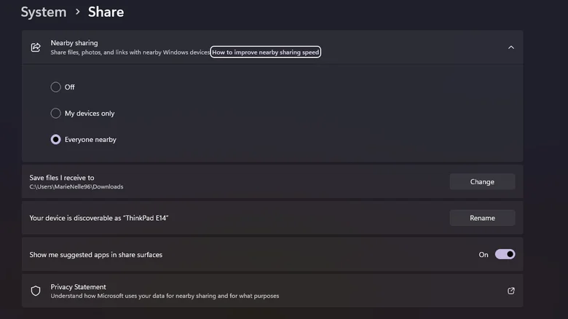Click 'Save files I receive to' label
Screen dimensions: 568x319
[x=62, y=178]
